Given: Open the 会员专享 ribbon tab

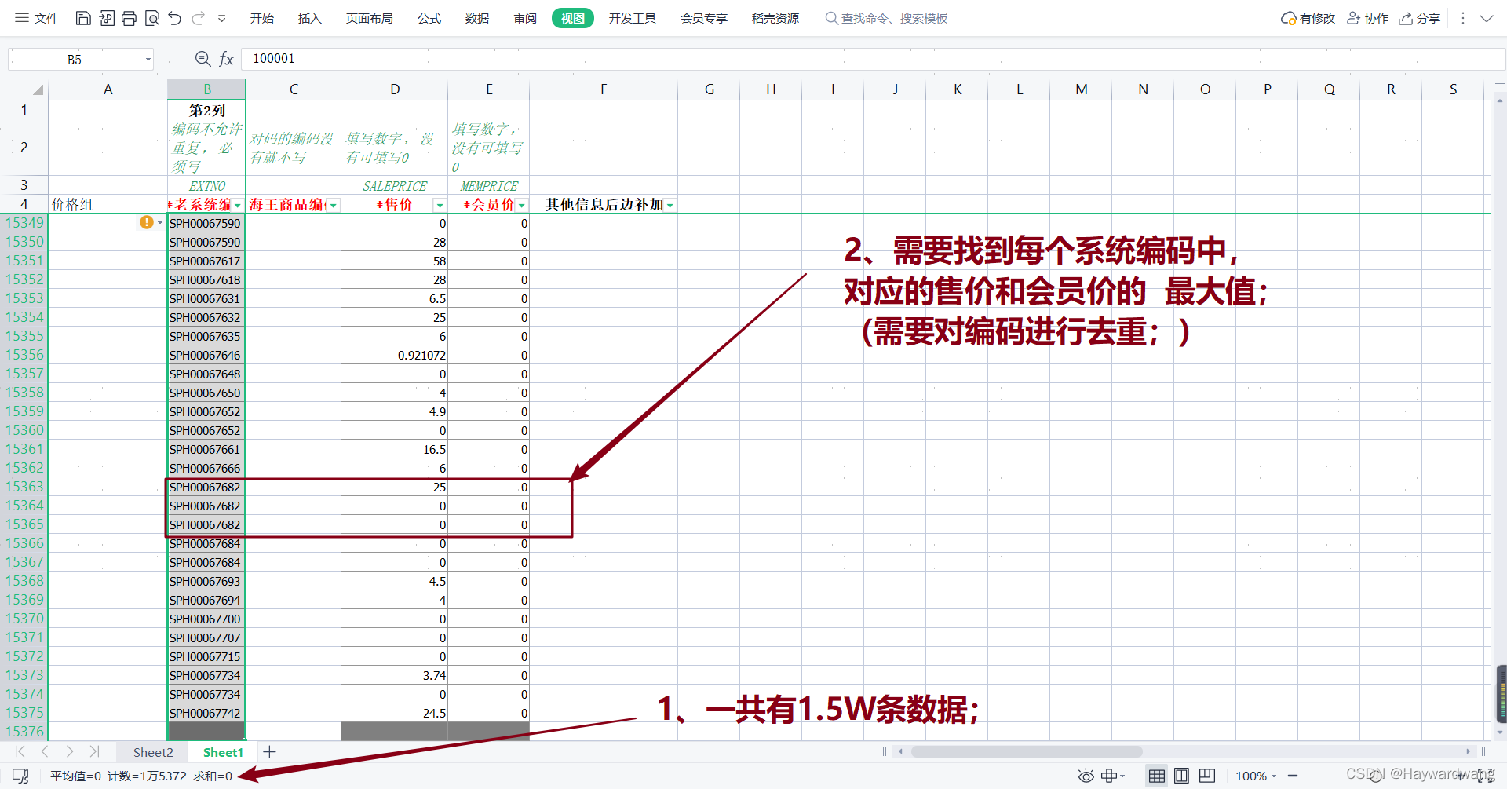Looking at the screenshot, I should (x=704, y=18).
